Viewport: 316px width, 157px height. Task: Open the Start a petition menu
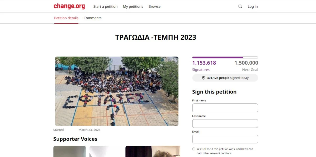click(105, 7)
